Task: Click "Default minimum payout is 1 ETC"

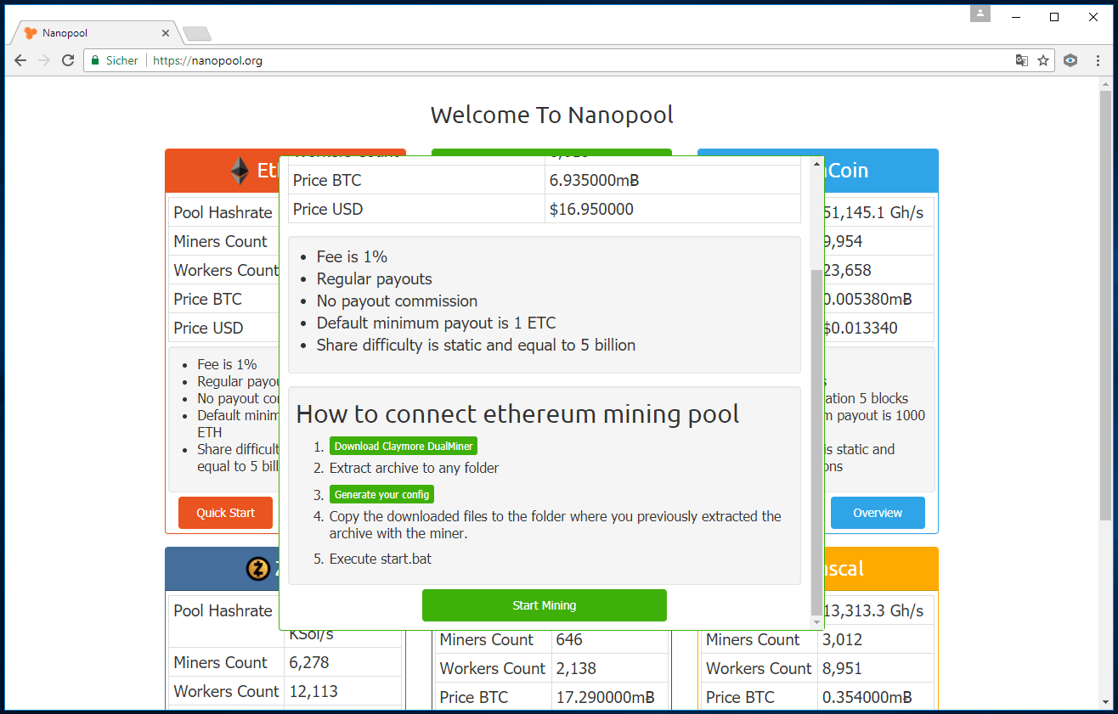Action: (437, 323)
